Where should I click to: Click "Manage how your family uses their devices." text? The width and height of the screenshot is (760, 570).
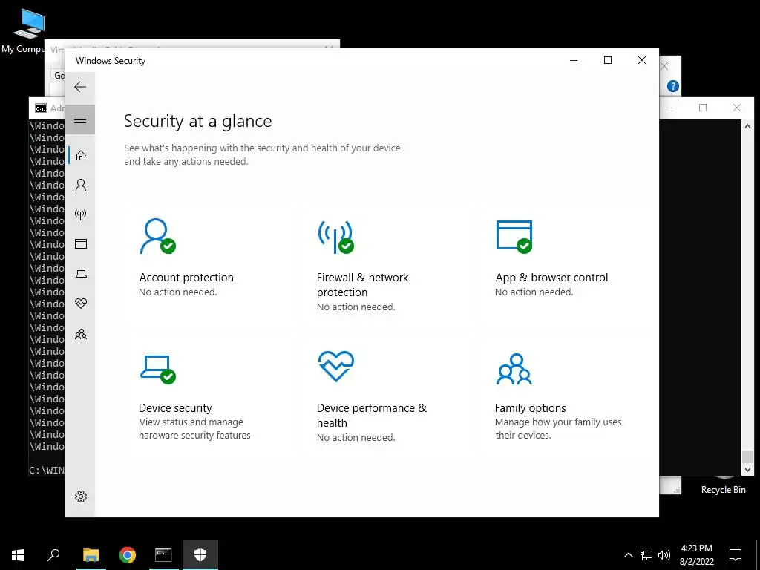click(558, 428)
